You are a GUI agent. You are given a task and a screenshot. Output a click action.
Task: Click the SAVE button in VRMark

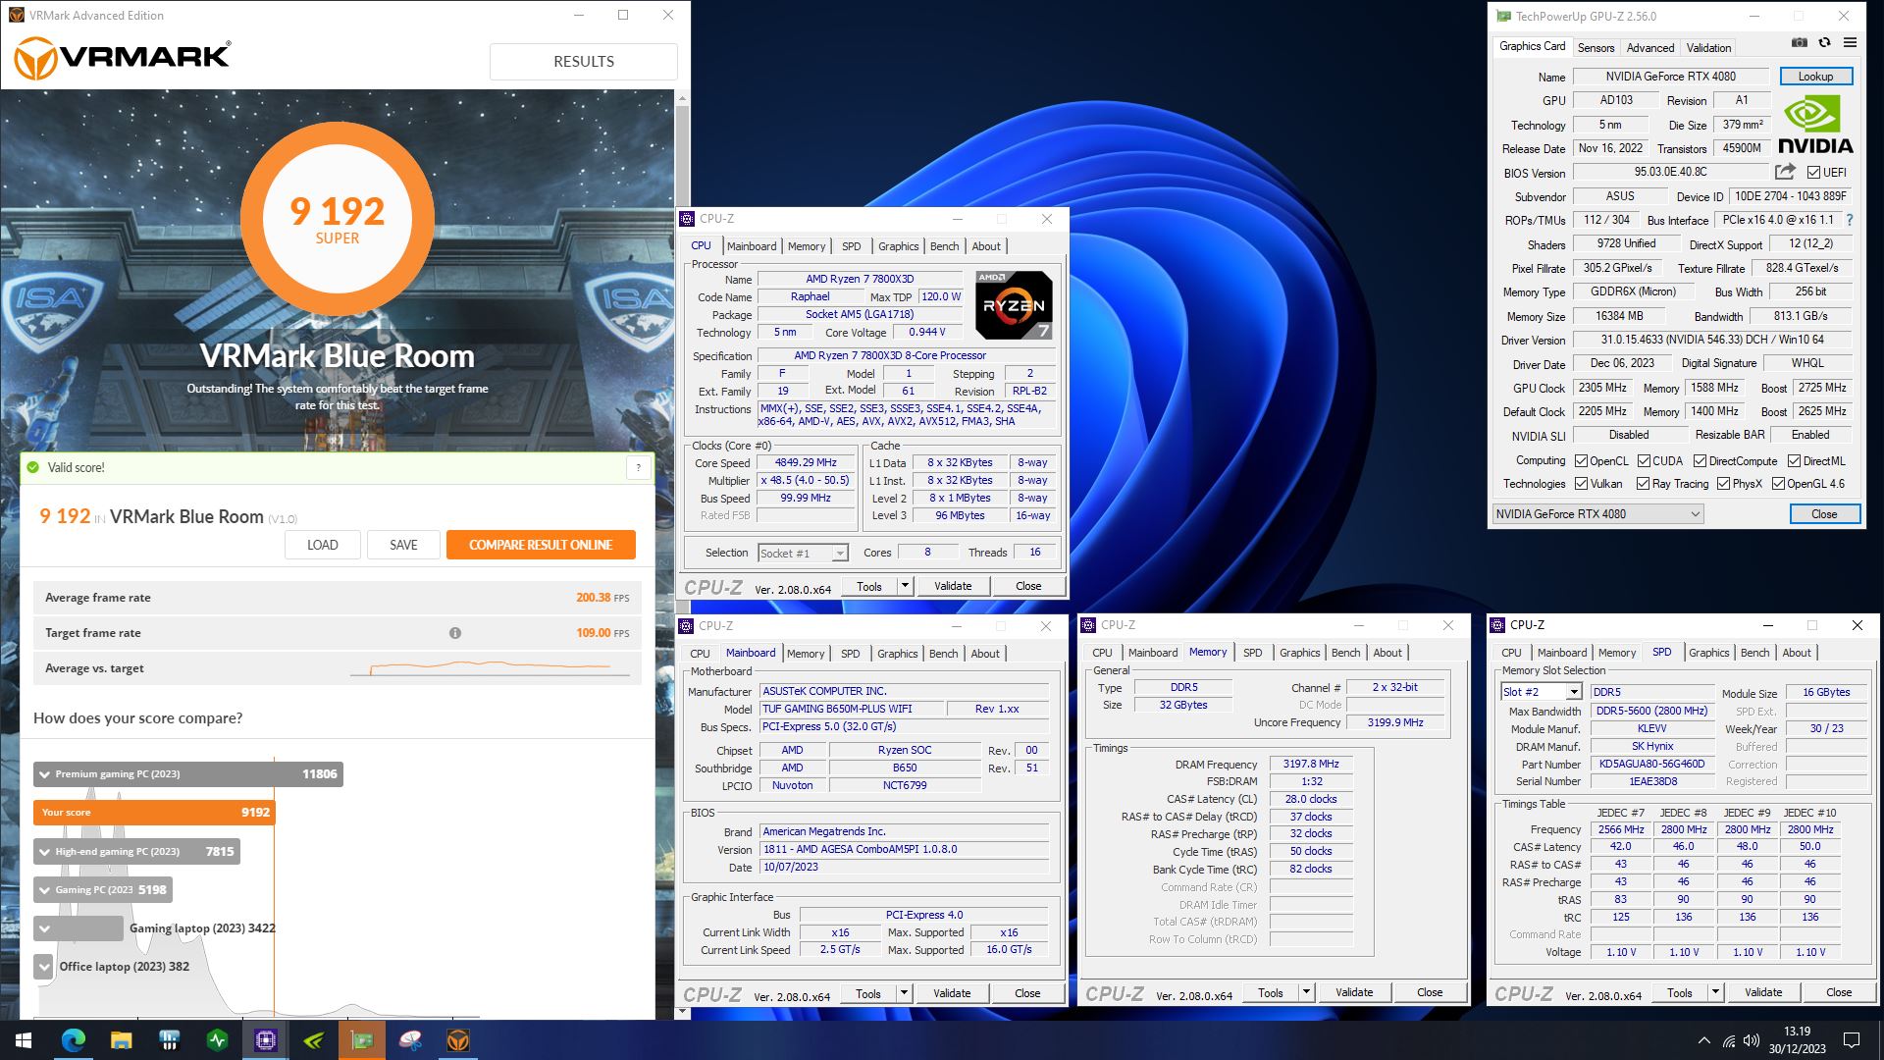click(x=403, y=545)
